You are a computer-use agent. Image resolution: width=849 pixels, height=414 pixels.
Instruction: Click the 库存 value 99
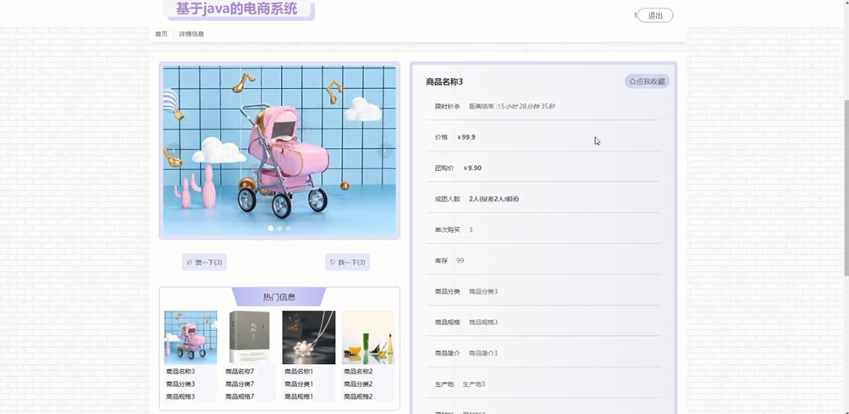(x=460, y=261)
